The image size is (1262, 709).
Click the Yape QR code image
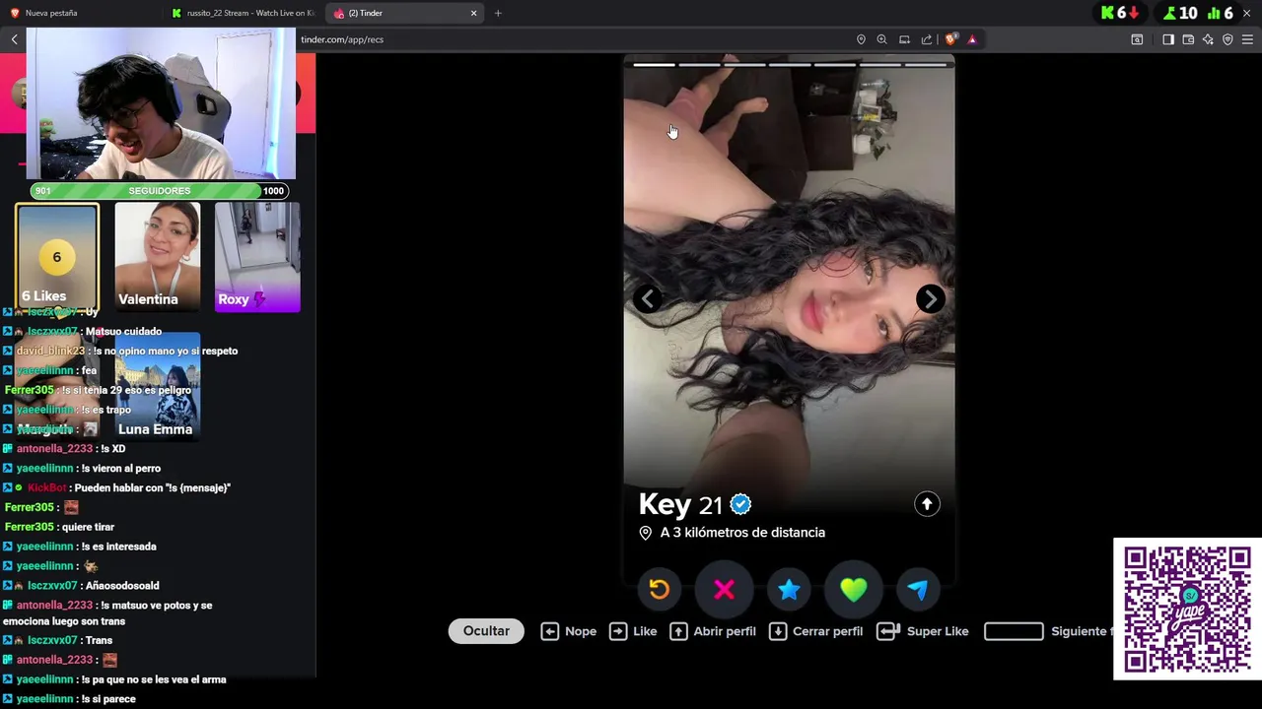[1188, 609]
